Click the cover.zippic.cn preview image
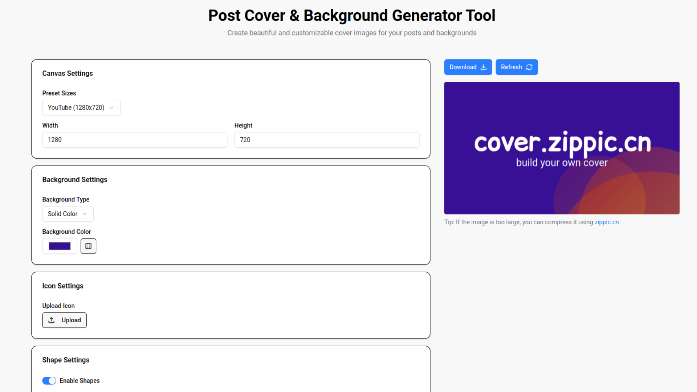The width and height of the screenshot is (697, 392). point(562,148)
